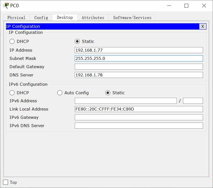This screenshot has height=188, width=213.
Task: Toggle the Top checkbox
Action: point(5,182)
